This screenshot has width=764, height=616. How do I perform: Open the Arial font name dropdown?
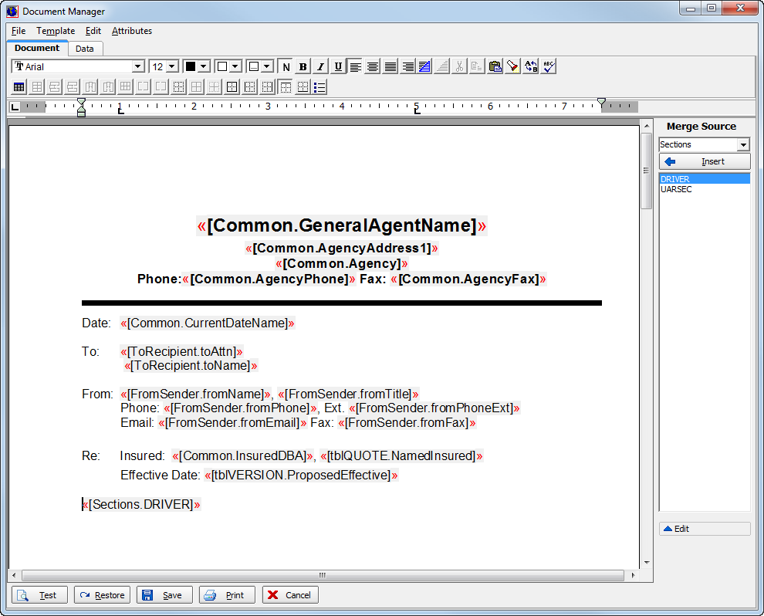coord(138,66)
